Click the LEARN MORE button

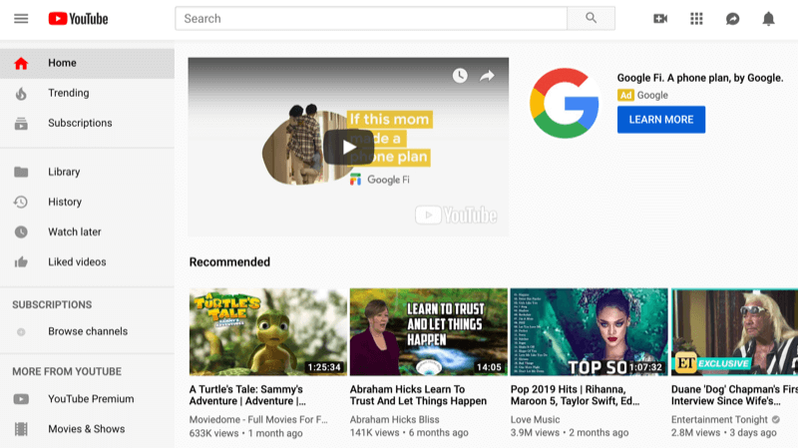(661, 120)
